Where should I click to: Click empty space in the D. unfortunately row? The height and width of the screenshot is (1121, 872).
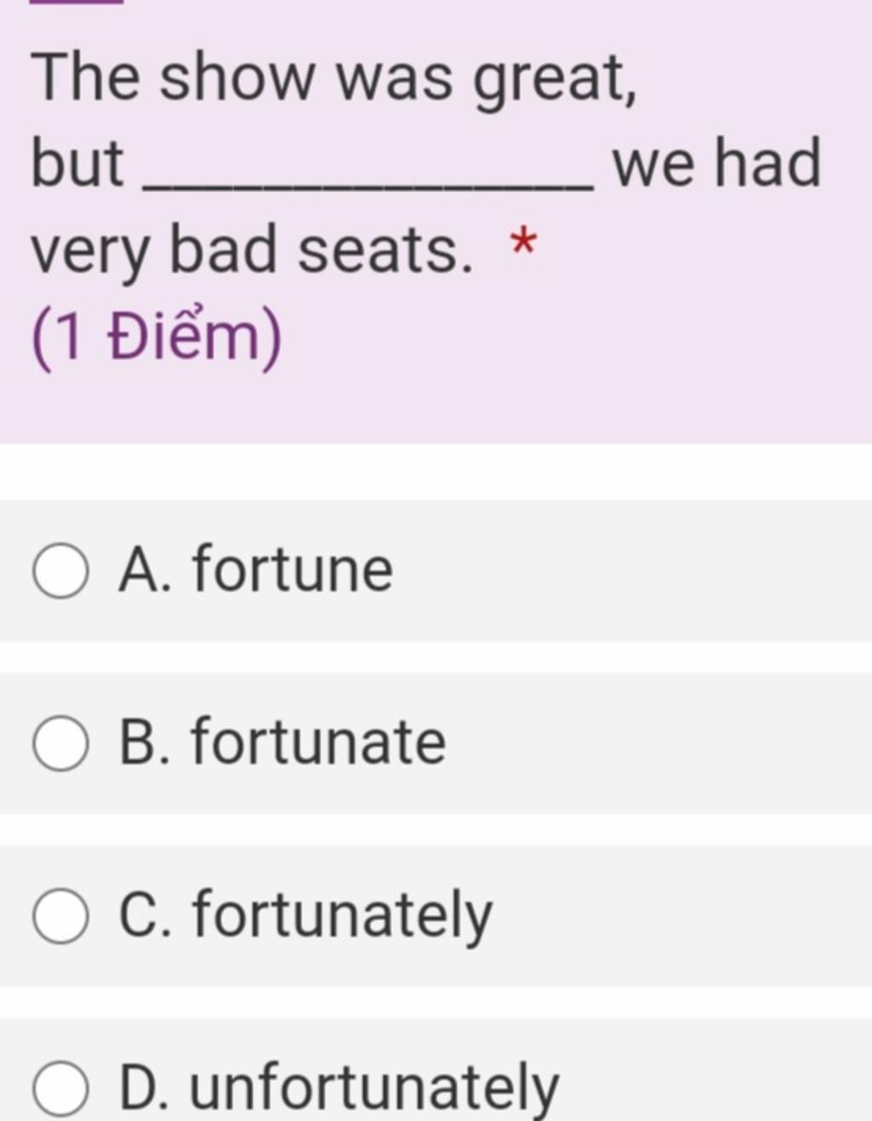point(724,1081)
